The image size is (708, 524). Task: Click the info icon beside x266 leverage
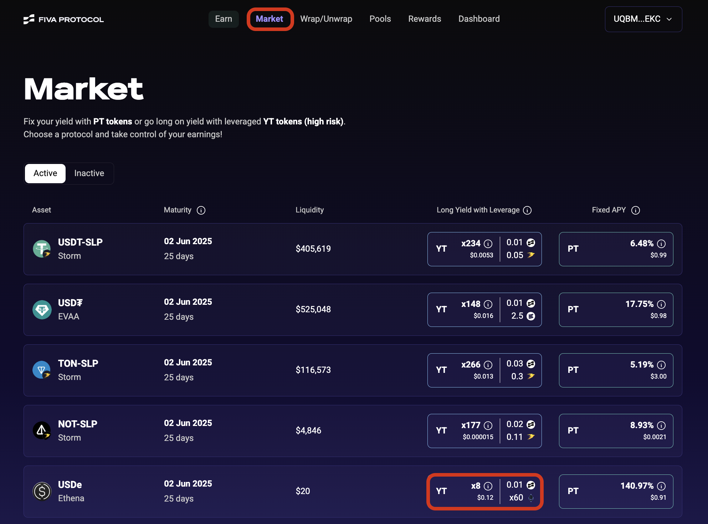pos(488,365)
